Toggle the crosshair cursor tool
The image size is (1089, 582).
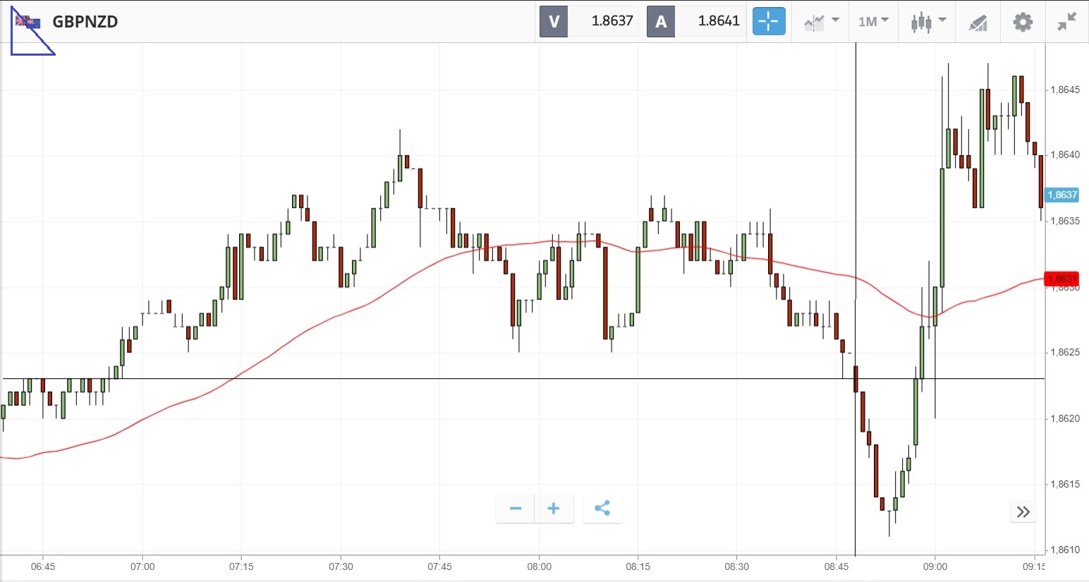point(768,22)
